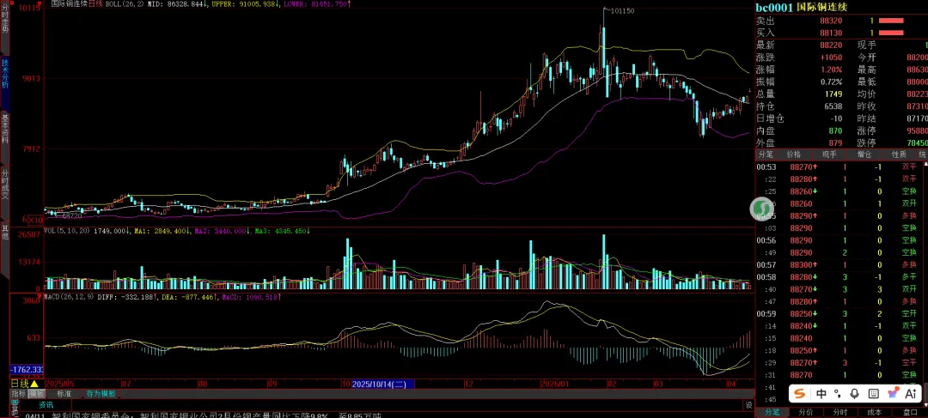Click the 总量 value 1749
The image size is (928, 418).
point(833,94)
